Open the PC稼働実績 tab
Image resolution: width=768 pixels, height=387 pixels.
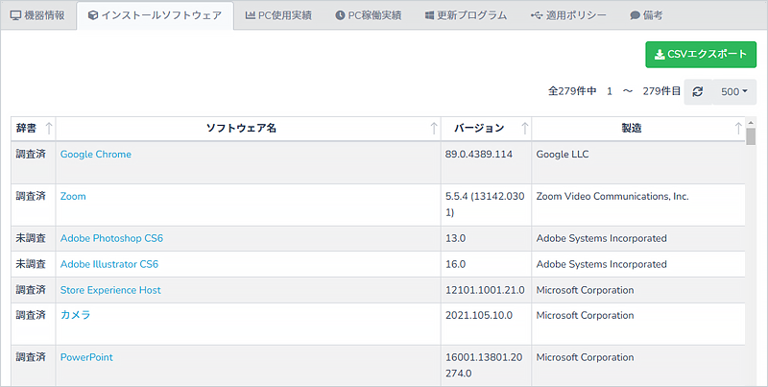pos(369,15)
